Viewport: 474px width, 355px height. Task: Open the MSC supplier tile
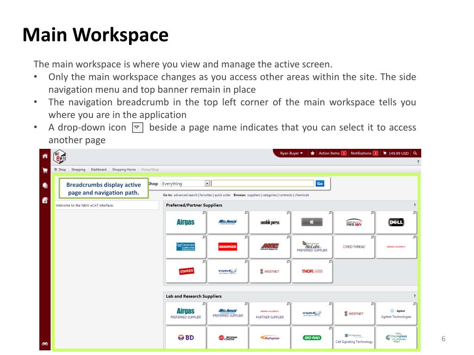[x=270, y=247]
